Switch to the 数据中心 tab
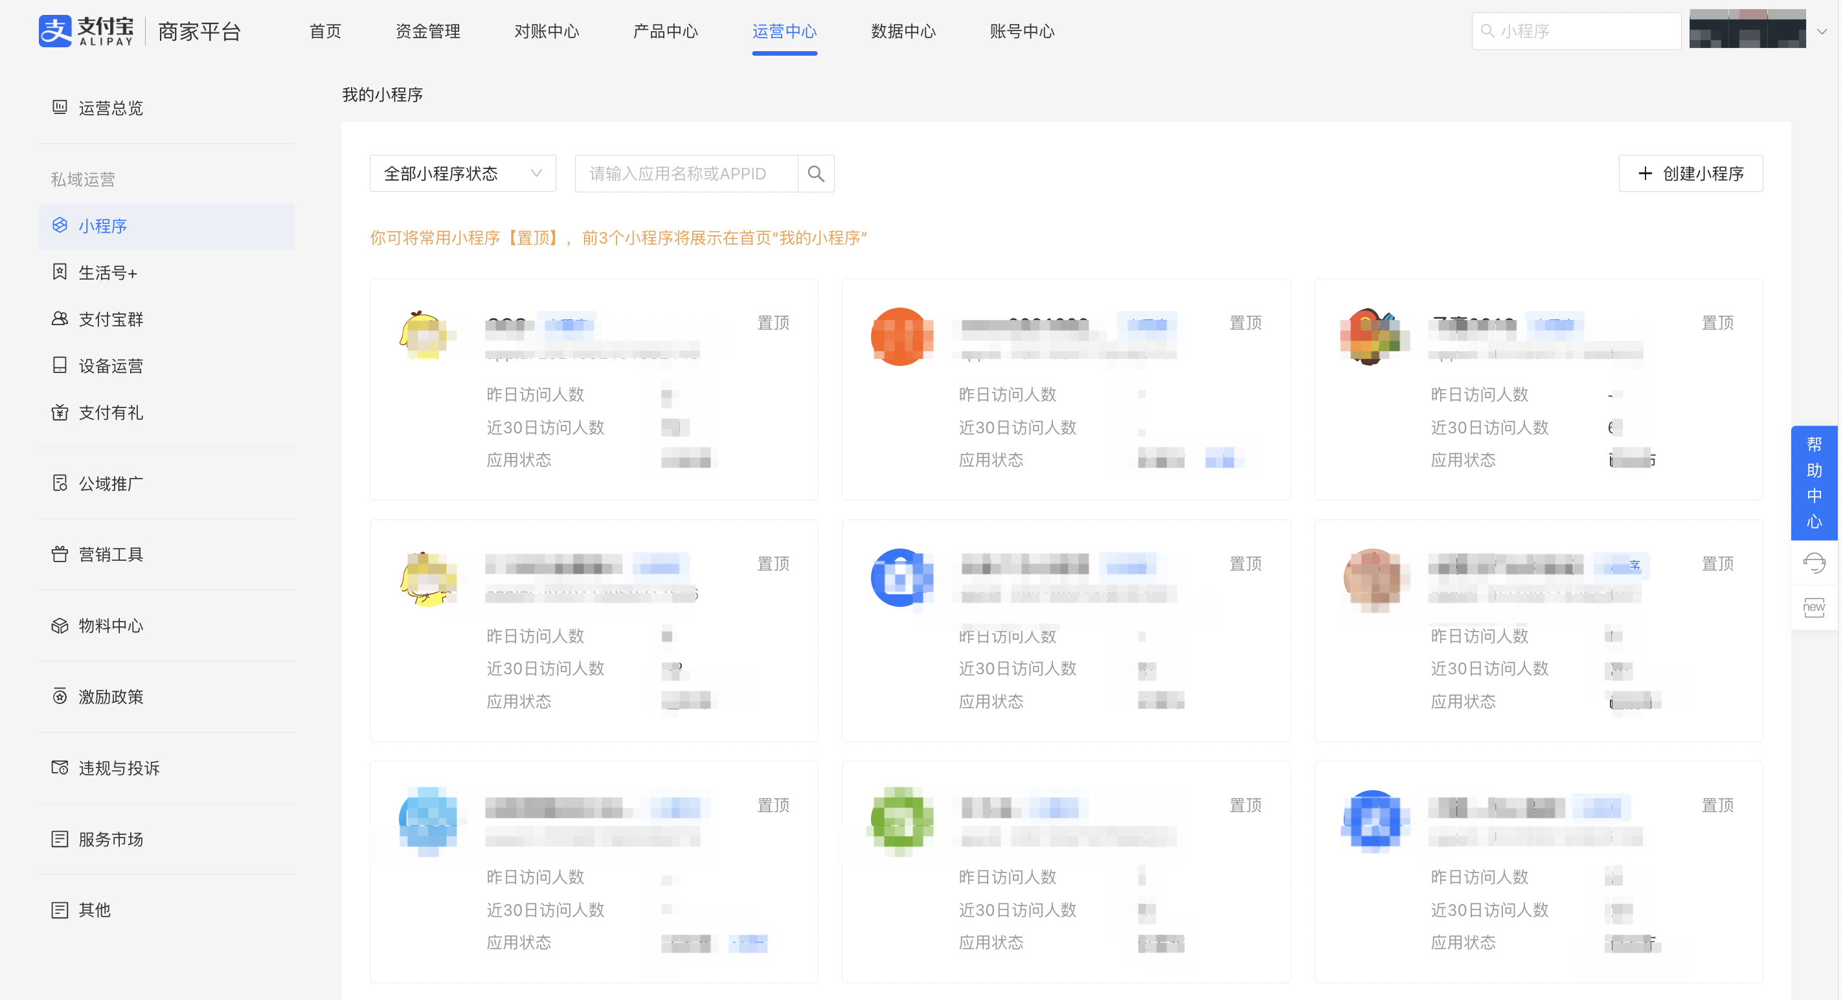The width and height of the screenshot is (1843, 1000). 903,32
